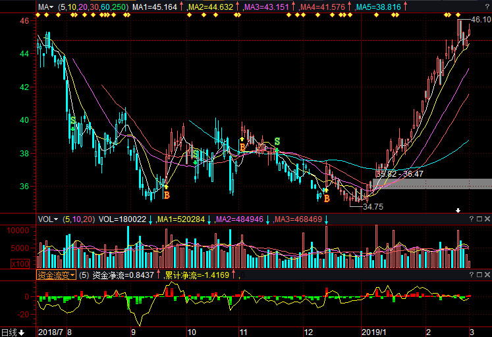
Task: Click help icon on 资金流变 panel
Action: (x=472, y=275)
